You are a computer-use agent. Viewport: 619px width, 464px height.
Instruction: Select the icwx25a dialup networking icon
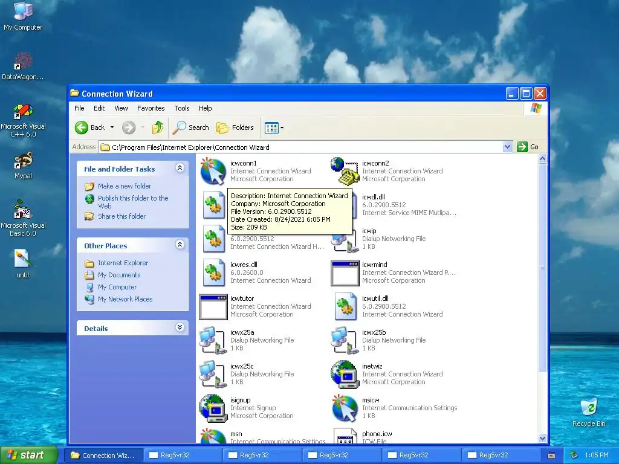(x=213, y=340)
